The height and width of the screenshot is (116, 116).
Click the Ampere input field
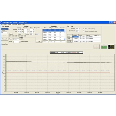coord(4,32)
